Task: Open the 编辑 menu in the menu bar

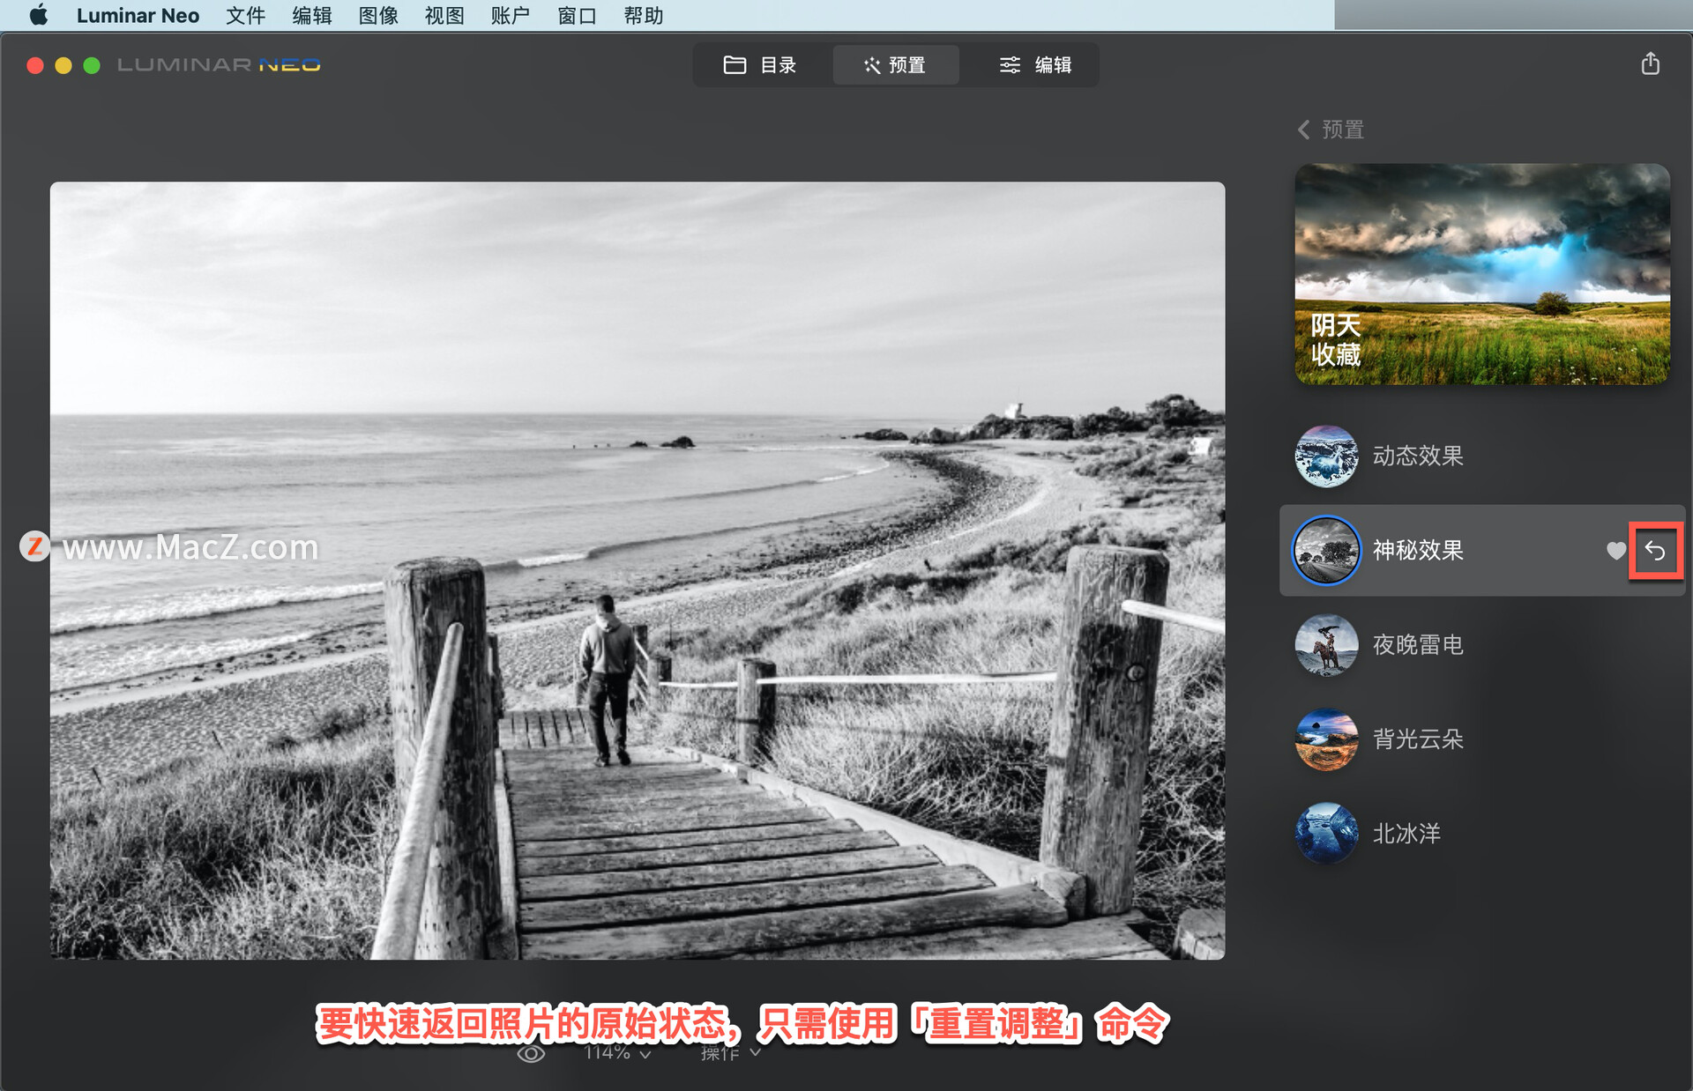Action: pos(312,15)
